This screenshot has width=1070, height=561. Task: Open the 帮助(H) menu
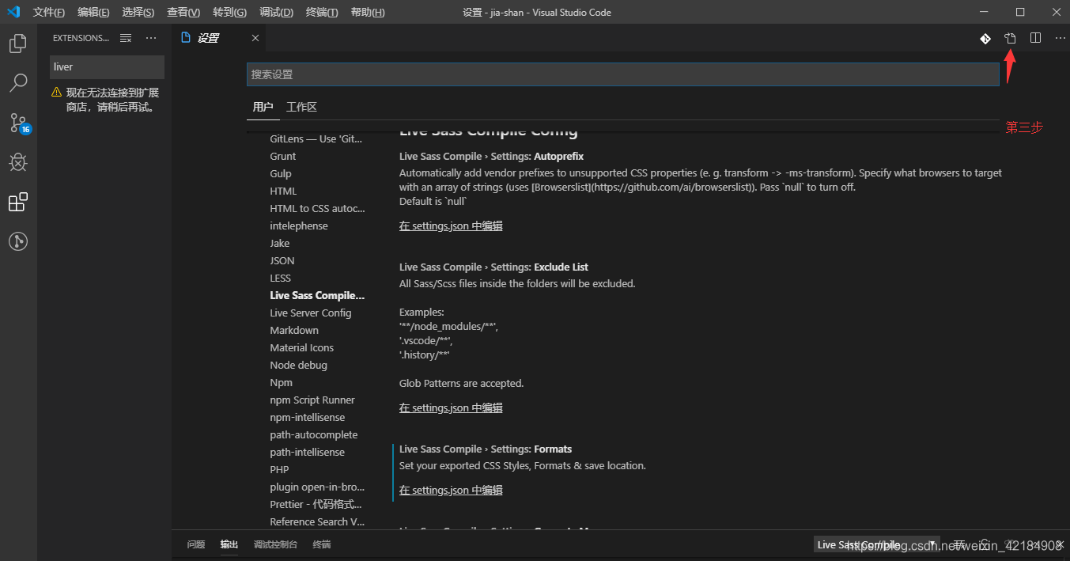(368, 13)
